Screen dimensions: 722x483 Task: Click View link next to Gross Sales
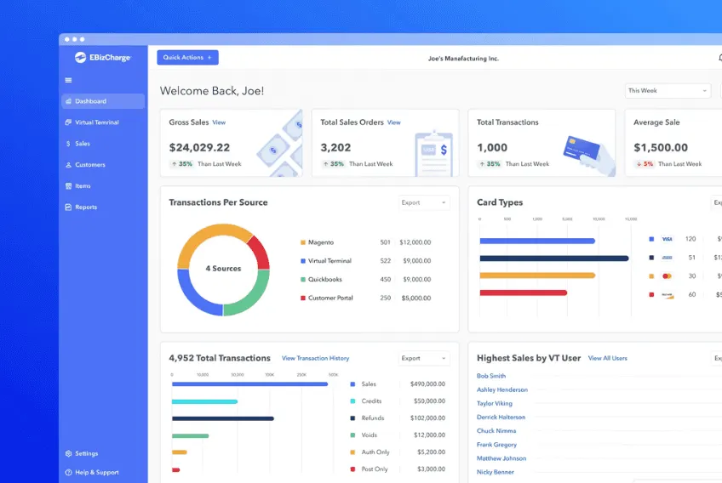(x=219, y=122)
